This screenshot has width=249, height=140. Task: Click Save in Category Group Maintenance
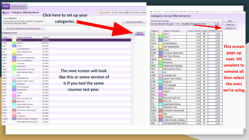coord(230,21)
